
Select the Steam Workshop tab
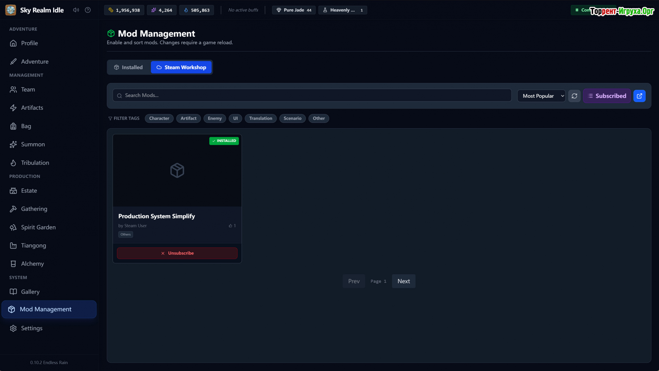coord(181,67)
